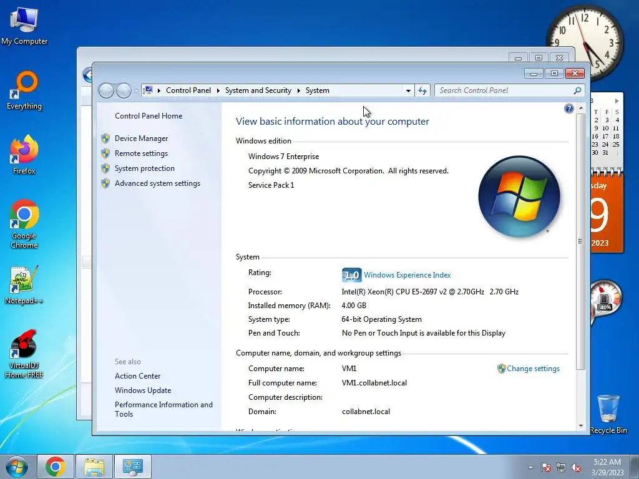Launch VirtualDJ Home FREE shortcut
Viewport: 639px width, 479px height.
(x=24, y=354)
